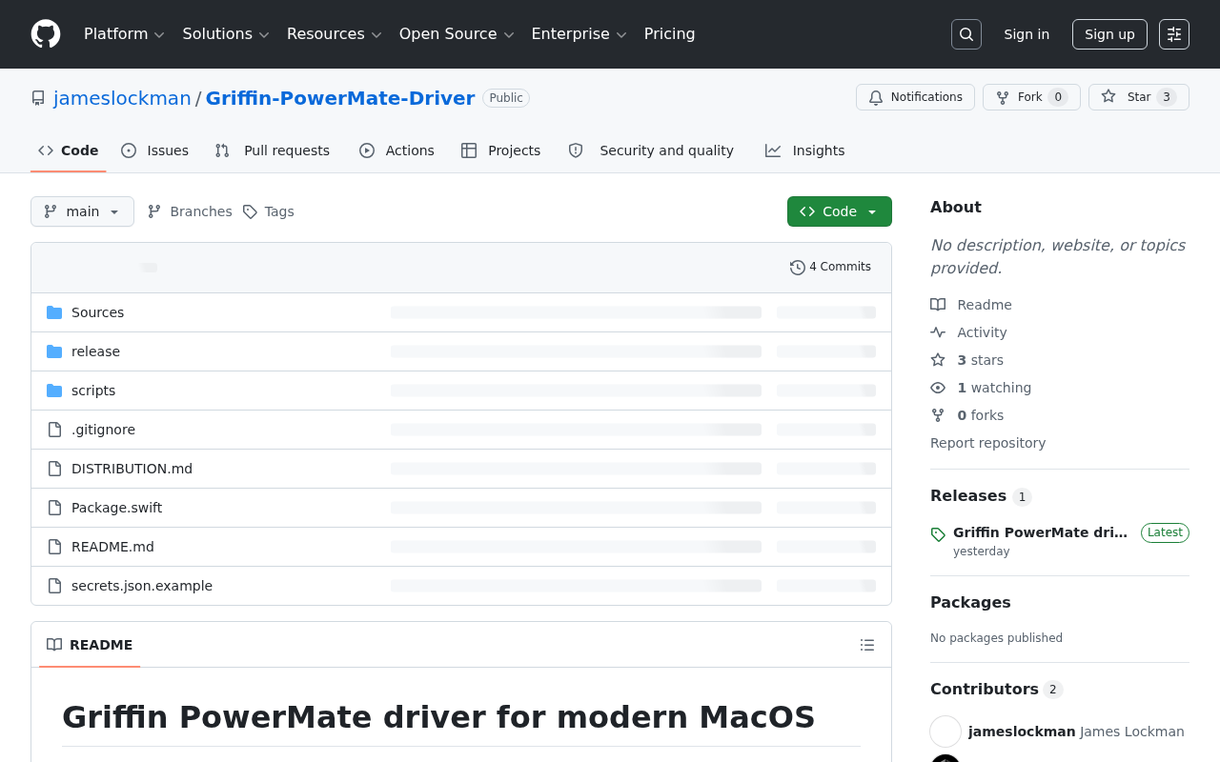The height and width of the screenshot is (762, 1220).
Task: Click the Report repository link
Action: (x=987, y=443)
